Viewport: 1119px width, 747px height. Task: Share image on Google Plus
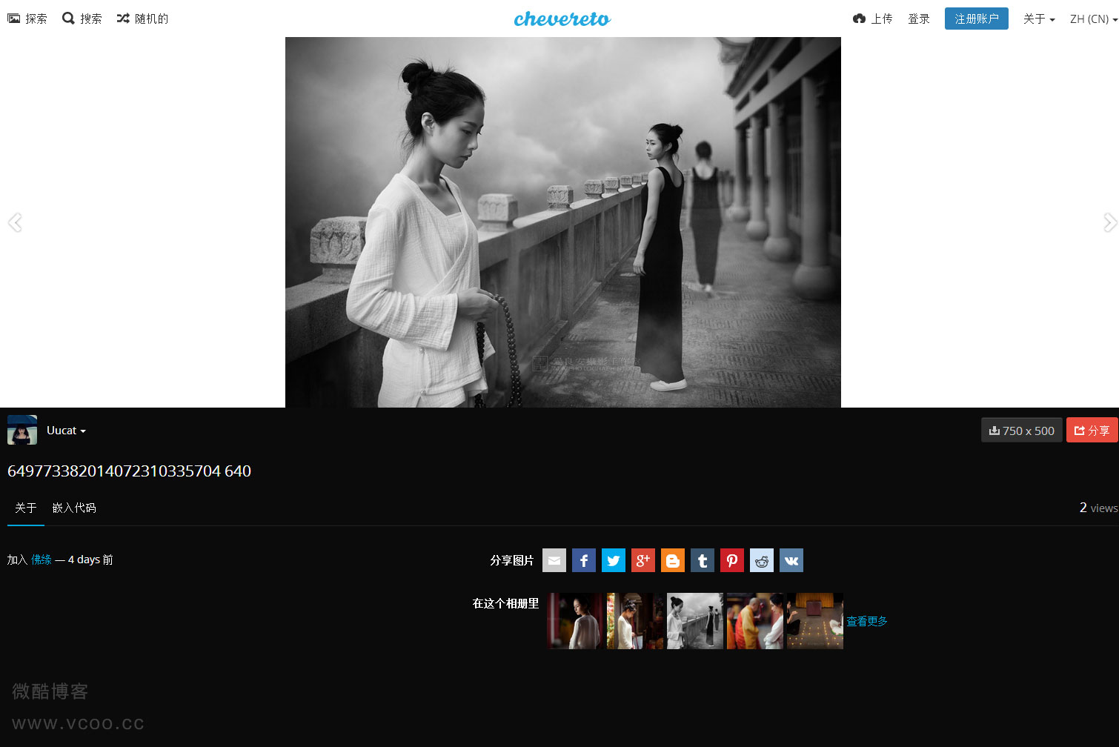(x=642, y=560)
